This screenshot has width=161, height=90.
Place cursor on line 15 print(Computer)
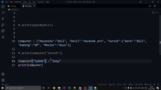tap(30, 65)
